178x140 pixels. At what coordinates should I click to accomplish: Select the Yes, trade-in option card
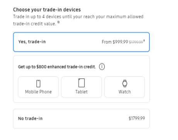point(81,42)
